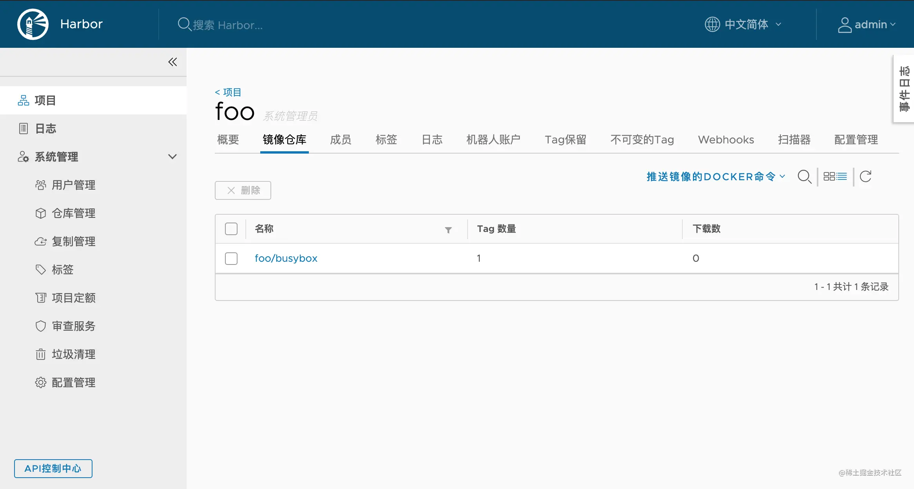
Task: Switch to the 成员 tab
Action: pyautogui.click(x=341, y=139)
